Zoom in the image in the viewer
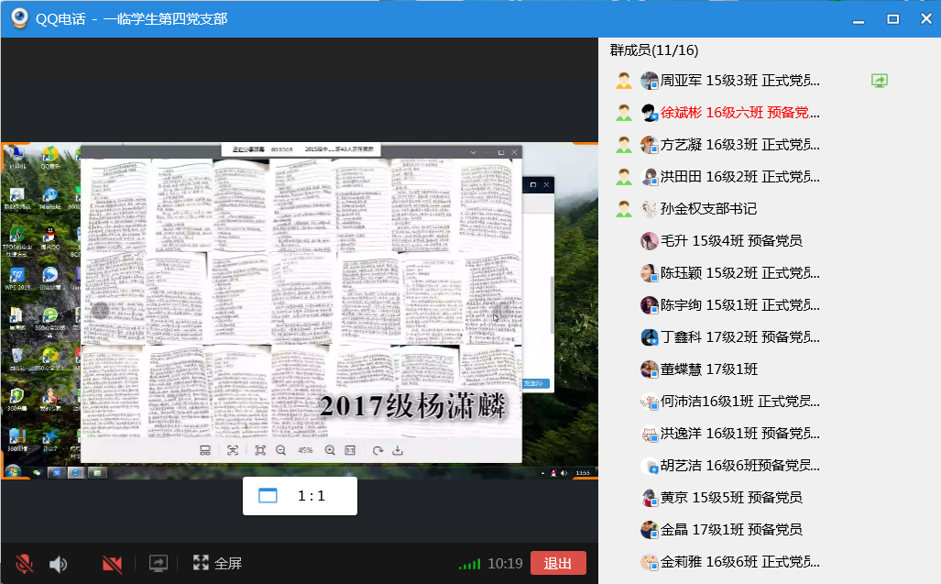Screen dimensions: 941x584 pyautogui.click(x=330, y=450)
